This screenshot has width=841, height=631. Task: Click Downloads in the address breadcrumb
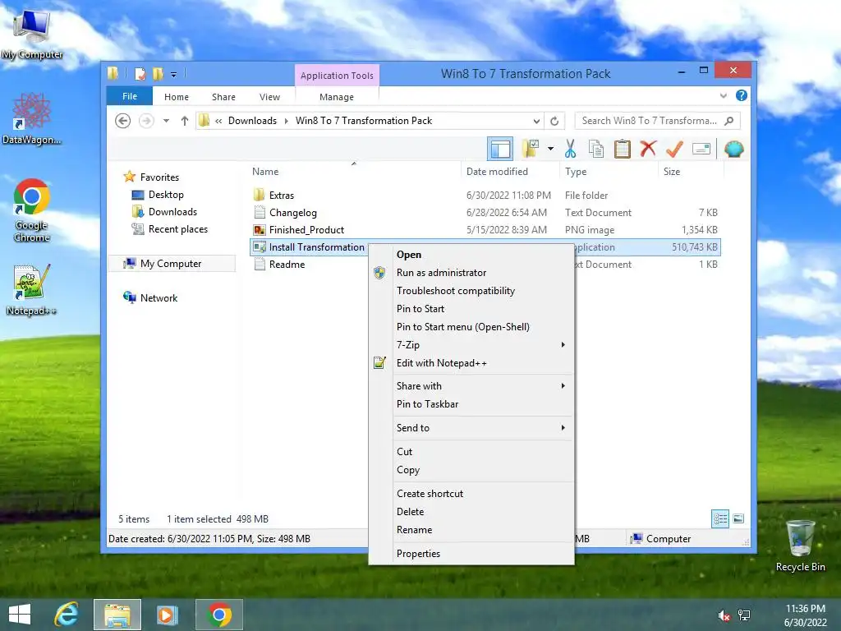(252, 121)
